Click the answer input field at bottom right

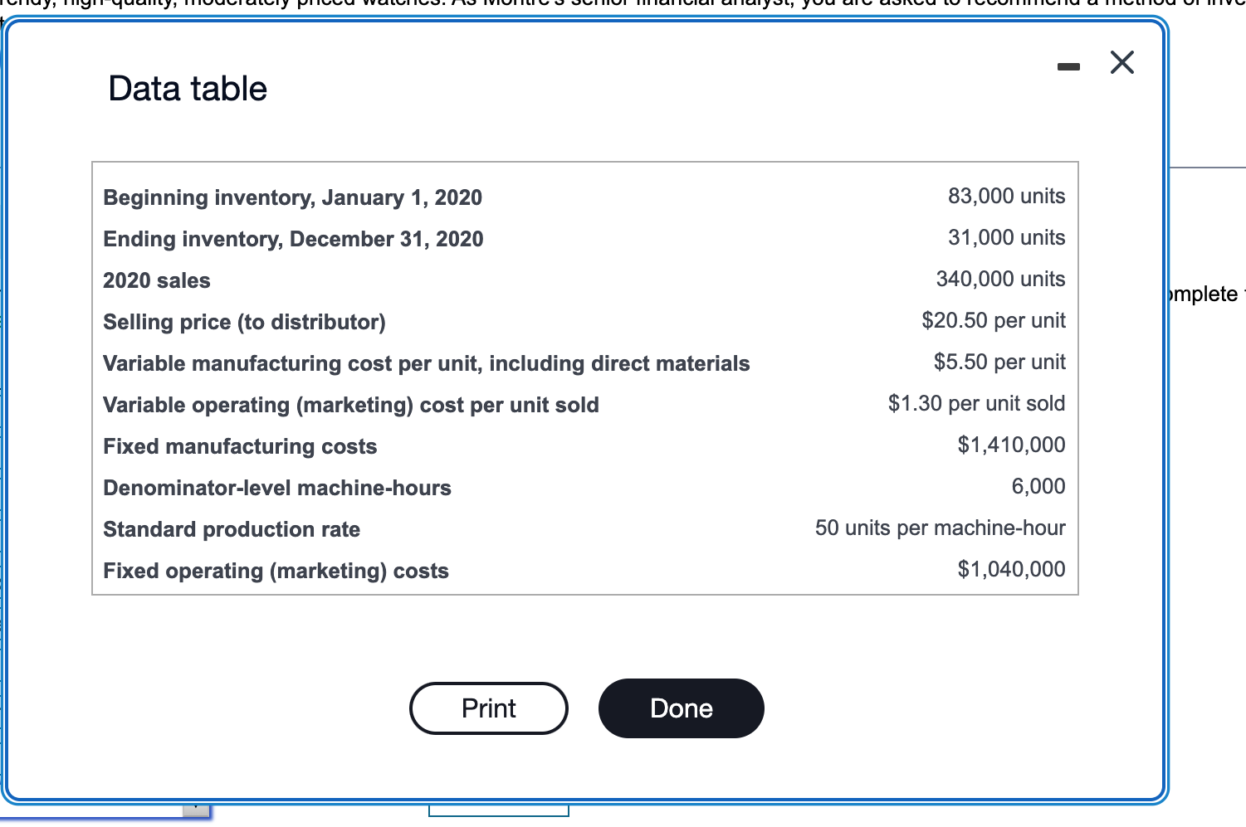(498, 815)
